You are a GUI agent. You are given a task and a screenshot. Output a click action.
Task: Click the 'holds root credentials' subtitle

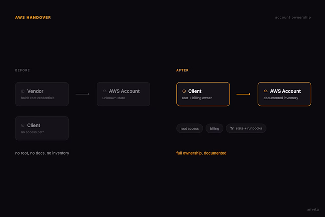click(x=37, y=98)
